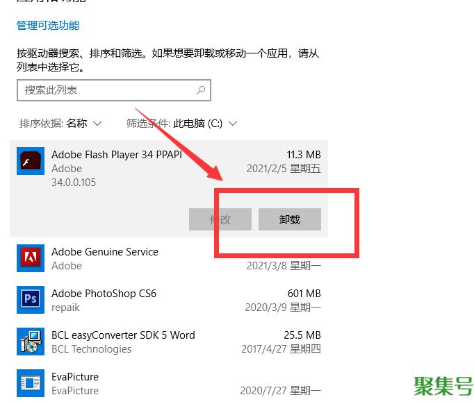Click the date 2021/3/8 星期一
This screenshot has width=474, height=404.
(284, 266)
